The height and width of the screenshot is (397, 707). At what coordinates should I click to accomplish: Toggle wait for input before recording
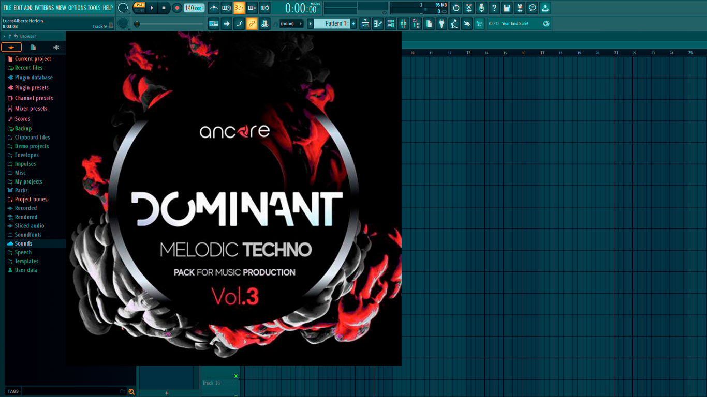tap(227, 8)
